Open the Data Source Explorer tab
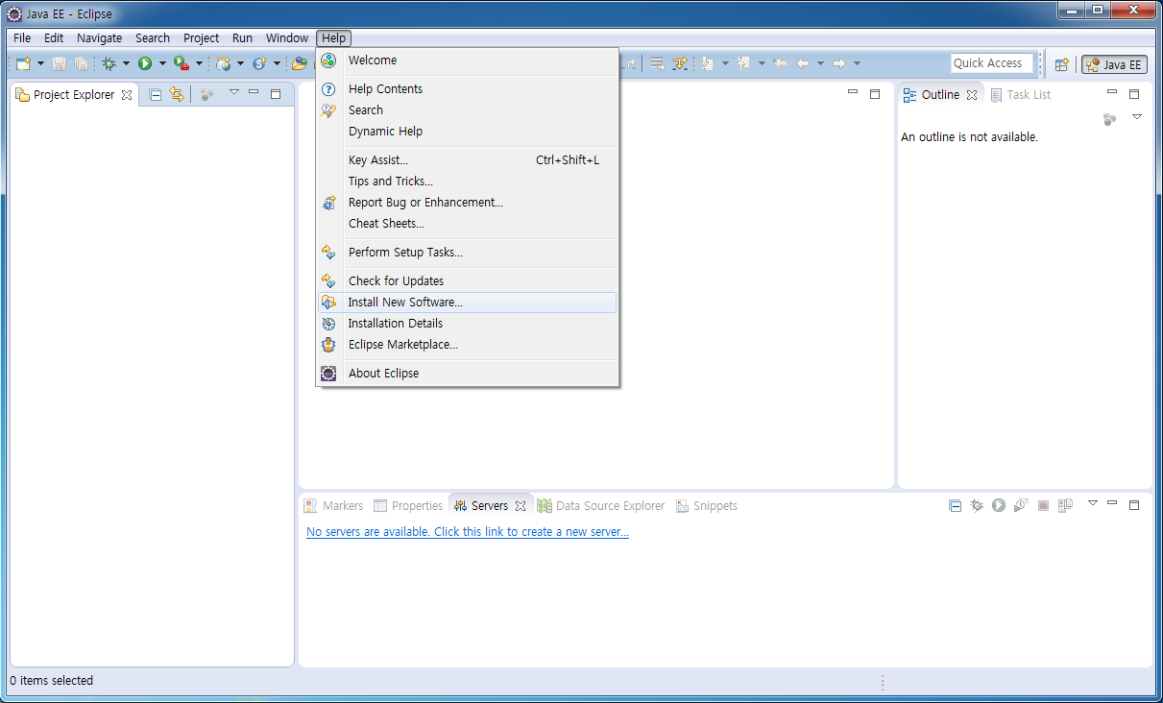1163x703 pixels. tap(601, 506)
